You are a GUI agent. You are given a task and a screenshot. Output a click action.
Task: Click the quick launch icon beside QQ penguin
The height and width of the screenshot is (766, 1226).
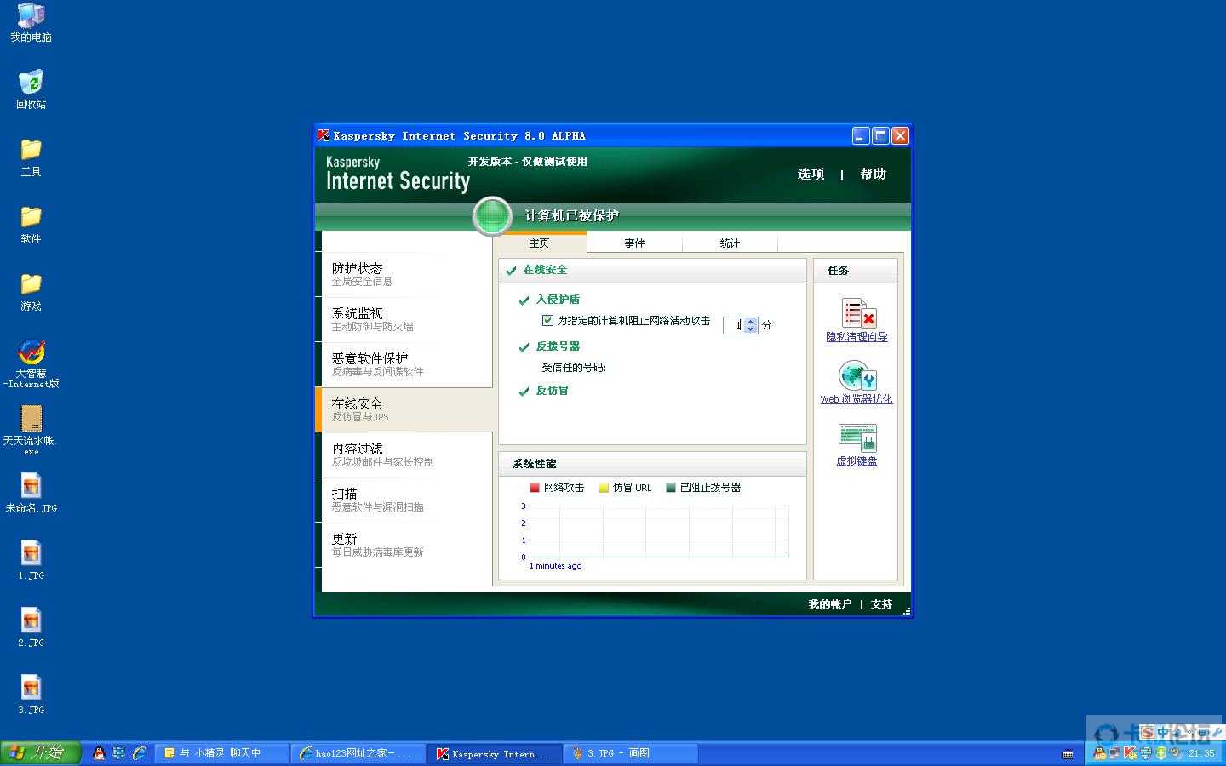tap(119, 753)
